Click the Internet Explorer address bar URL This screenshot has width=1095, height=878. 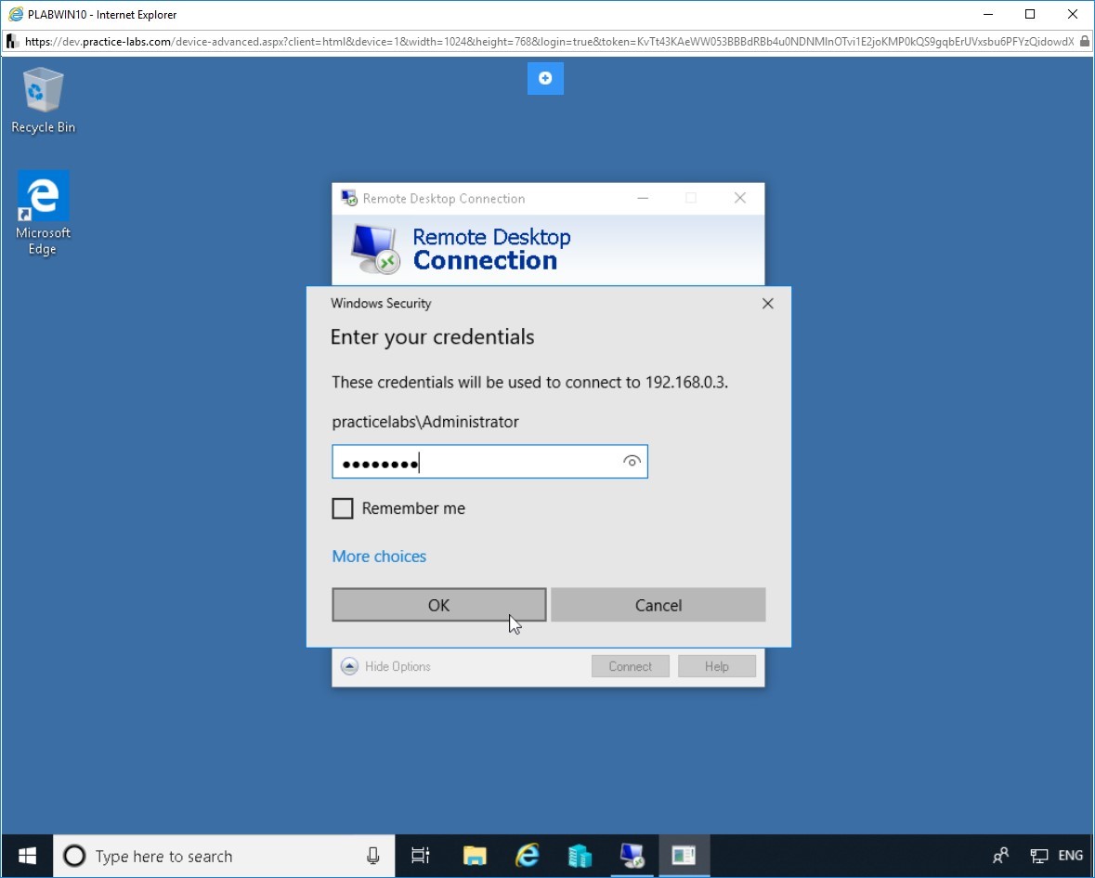coord(549,42)
